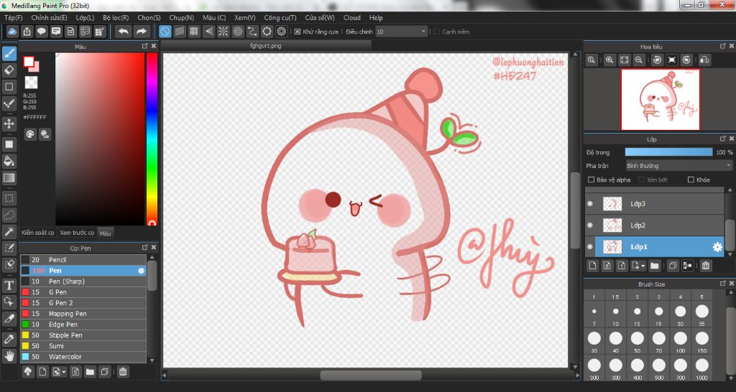Switch to the Kiểm soát cọ tab
The image size is (736, 392).
(x=38, y=233)
